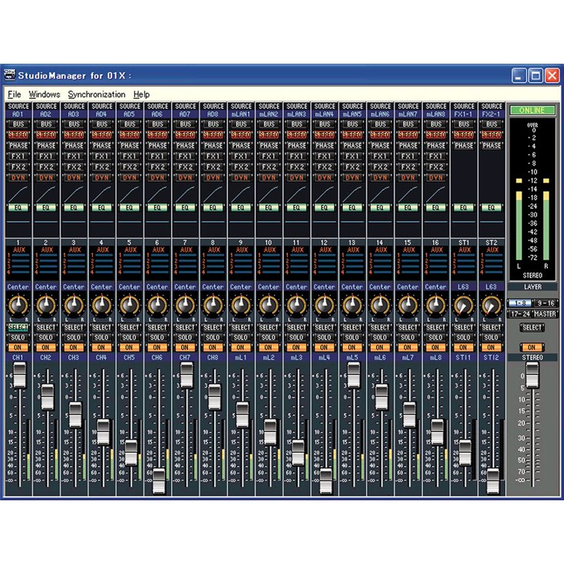Click the pan knob on channel mL5
This screenshot has width=564, height=564.
click(x=352, y=307)
